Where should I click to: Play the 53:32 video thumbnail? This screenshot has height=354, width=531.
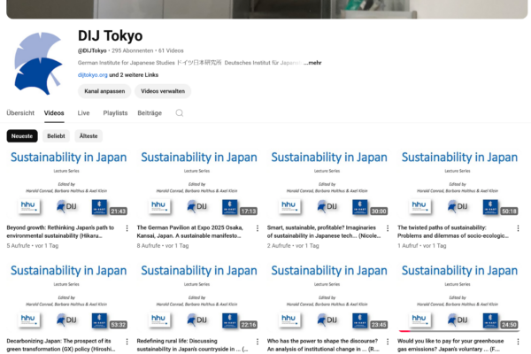pos(68,296)
